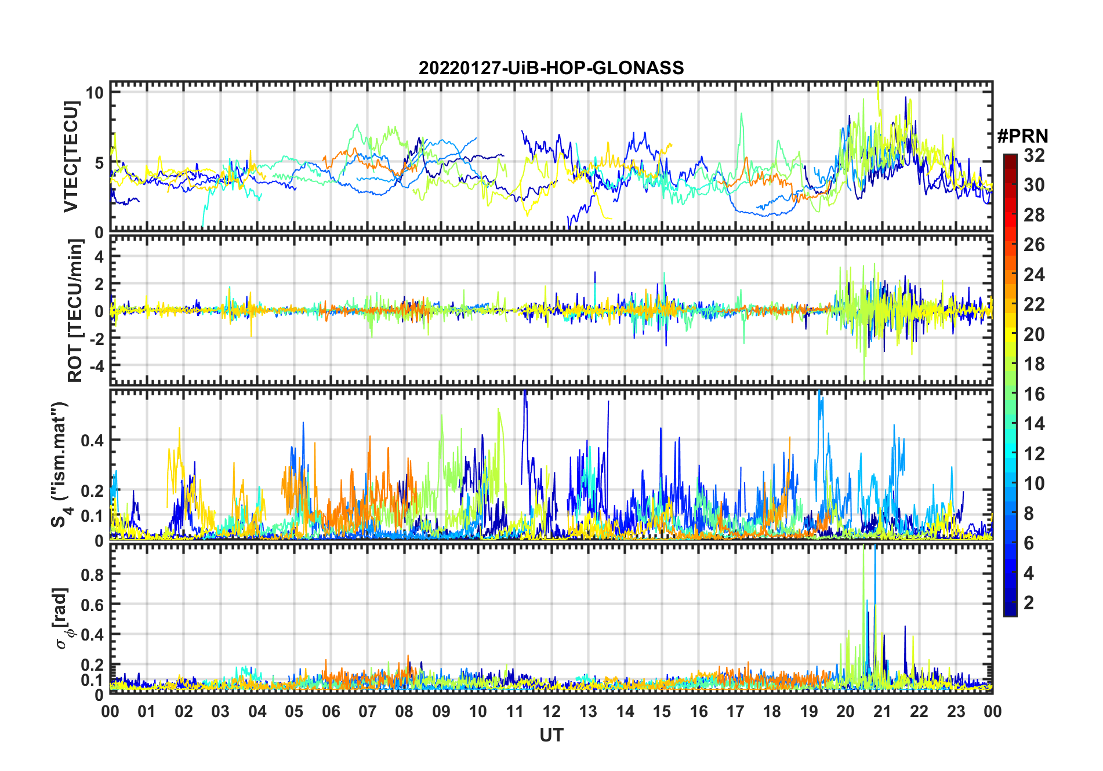1103x771 pixels.
Task: Click the VTEC[TECU] y-axis label
Action: click(71, 157)
